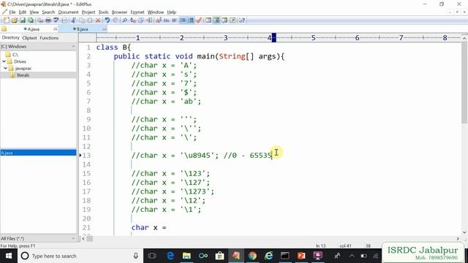The width and height of the screenshot is (468, 263).
Task: Click the Save All toolbar icon
Action: tap(31, 20)
